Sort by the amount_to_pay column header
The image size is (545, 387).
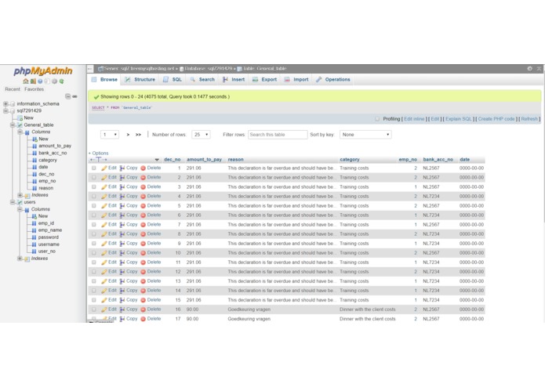[204, 160]
